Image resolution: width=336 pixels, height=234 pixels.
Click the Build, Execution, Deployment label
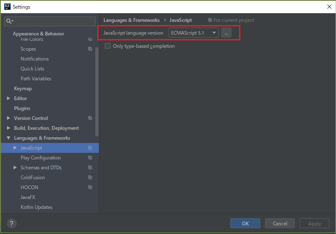click(x=46, y=128)
